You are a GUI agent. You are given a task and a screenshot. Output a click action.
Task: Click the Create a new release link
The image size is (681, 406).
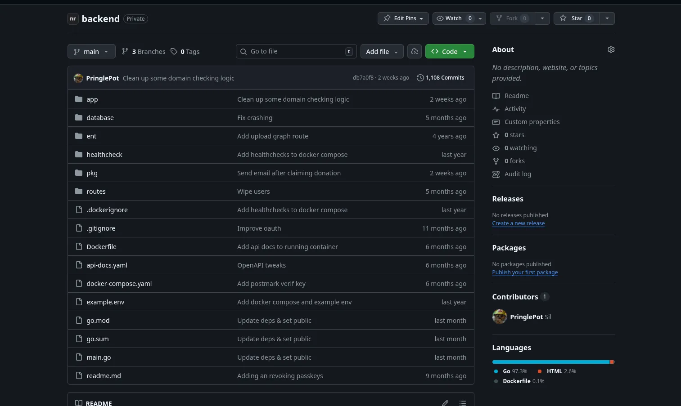click(x=518, y=223)
